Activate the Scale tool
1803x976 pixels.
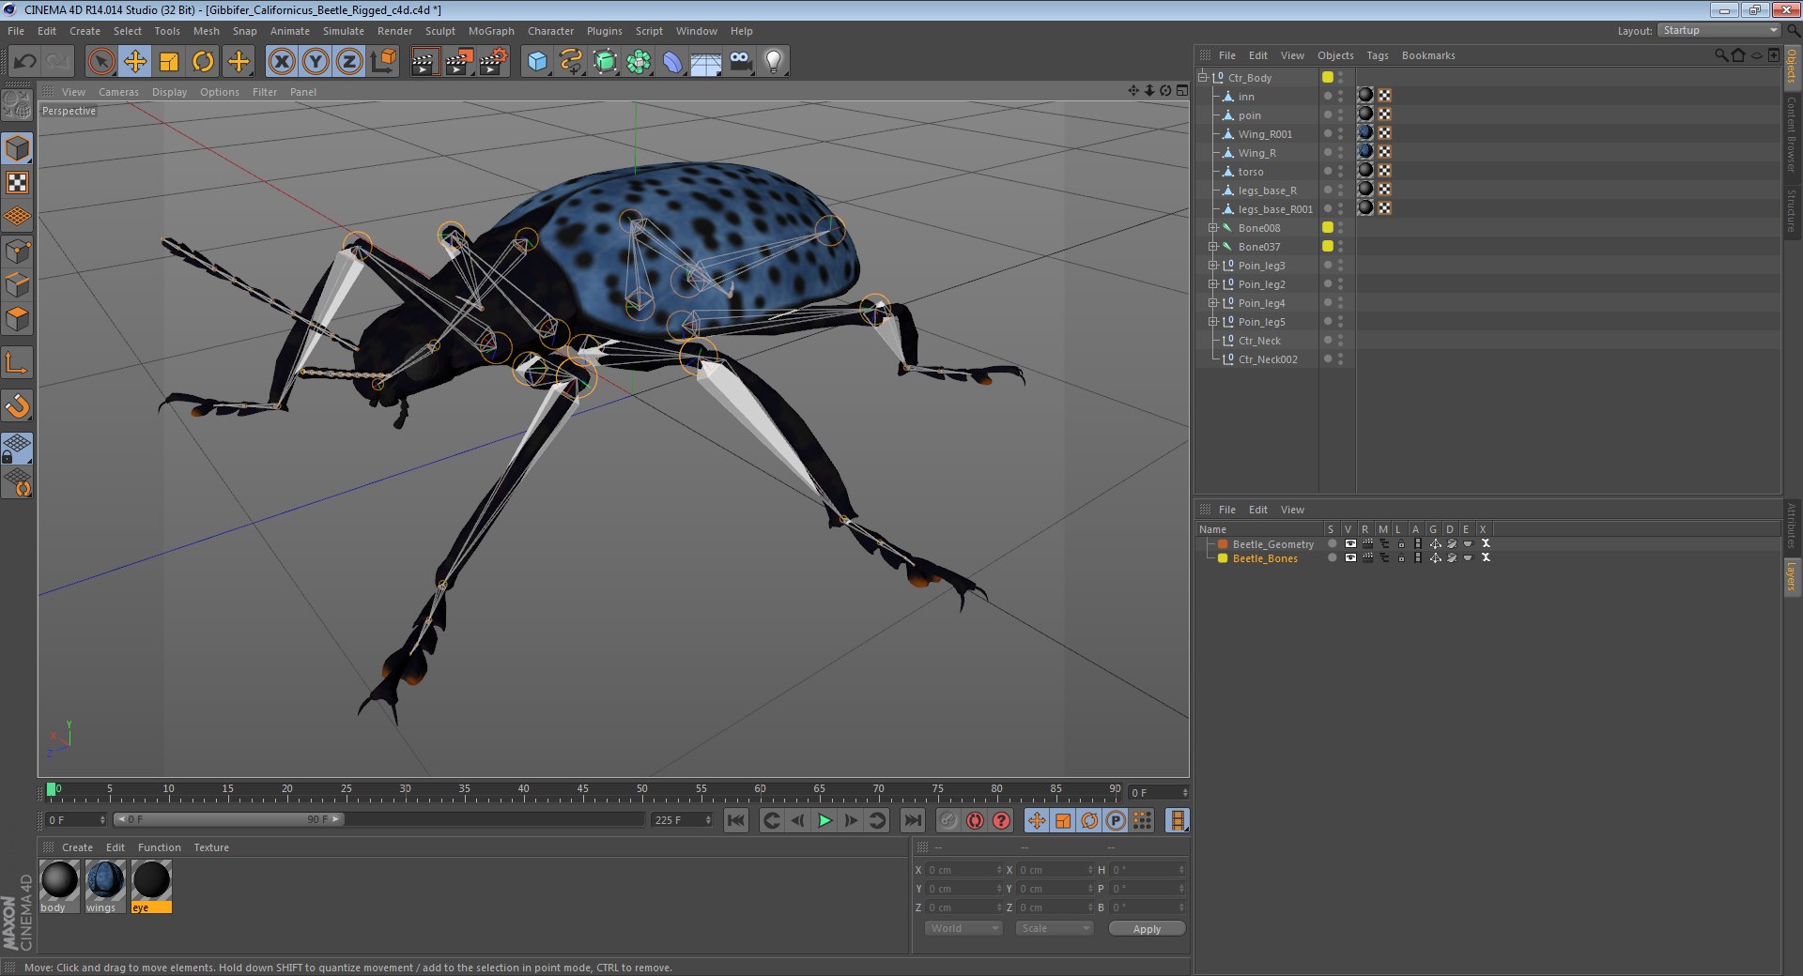[169, 62]
